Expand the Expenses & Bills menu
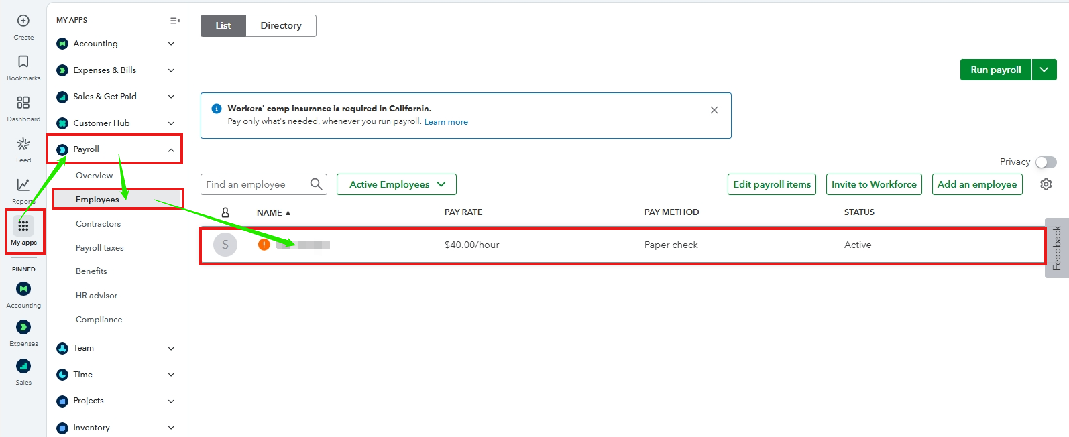This screenshot has height=437, width=1069. (x=171, y=70)
